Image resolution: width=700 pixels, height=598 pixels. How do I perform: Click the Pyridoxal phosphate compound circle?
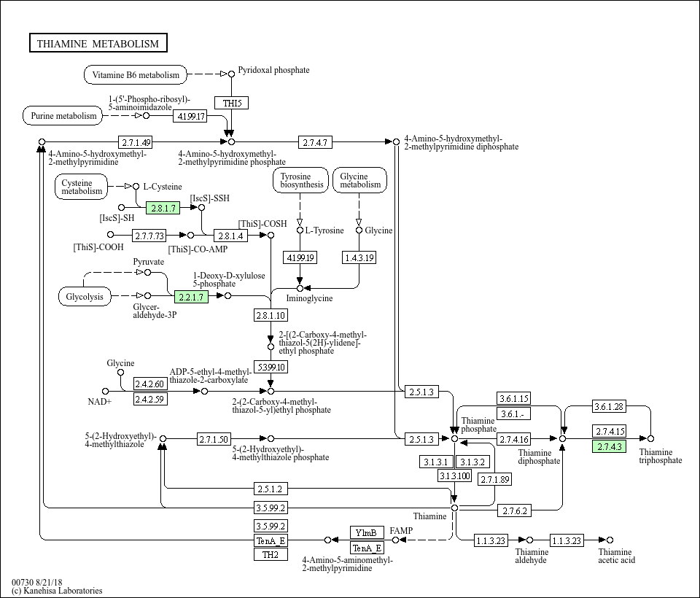(x=231, y=74)
